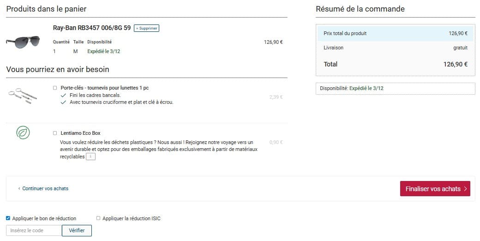The image size is (480, 241).
Task: Click the Livraison gratuit row
Action: 395,48
